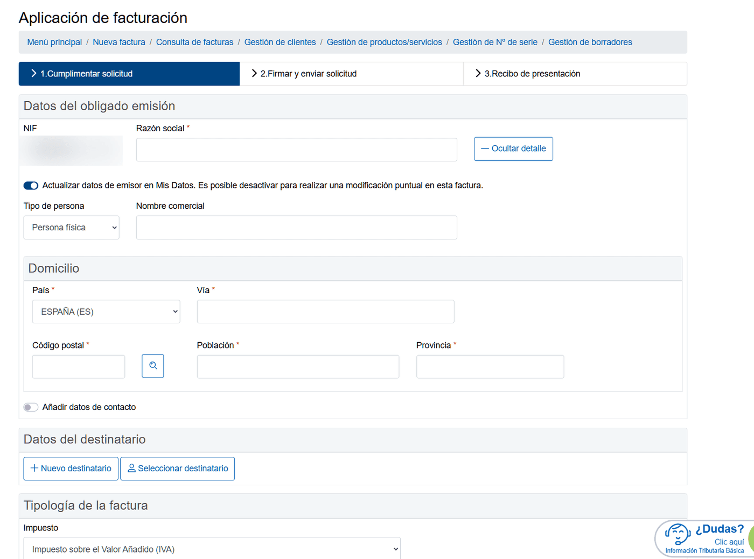Open the ¿Dudas? help assistant icon
Viewport: 754px width, 559px height.
[x=678, y=535]
